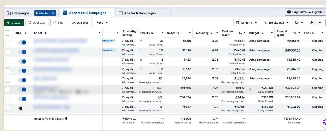Click the ₹365.44 per lead cost
Viewport: 326px width, 131px height.
coord(240,41)
